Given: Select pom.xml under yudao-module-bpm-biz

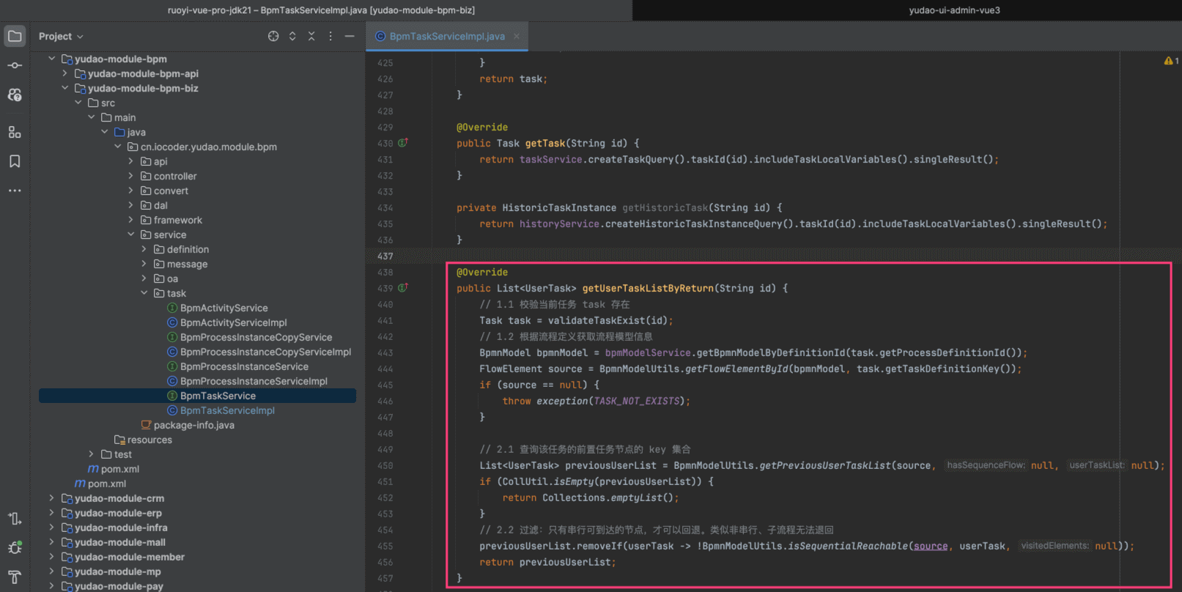Looking at the screenshot, I should click(x=119, y=469).
